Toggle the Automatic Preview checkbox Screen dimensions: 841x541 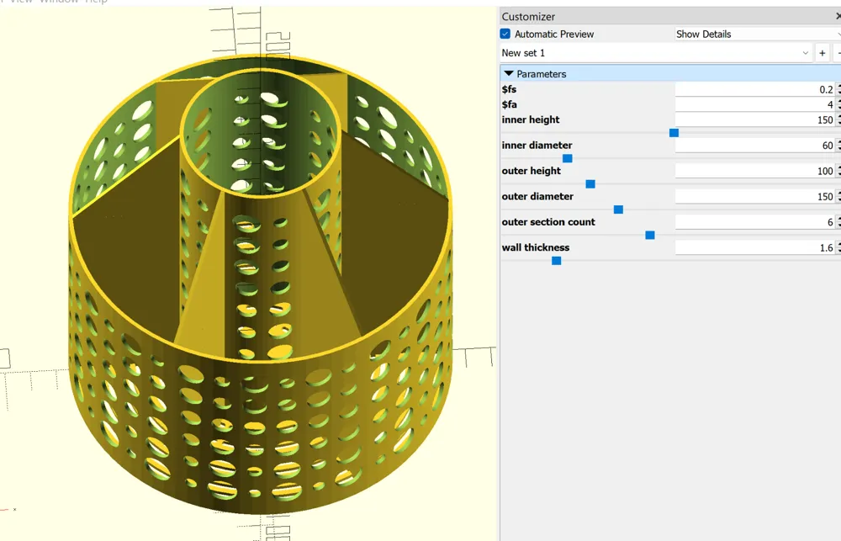point(505,34)
